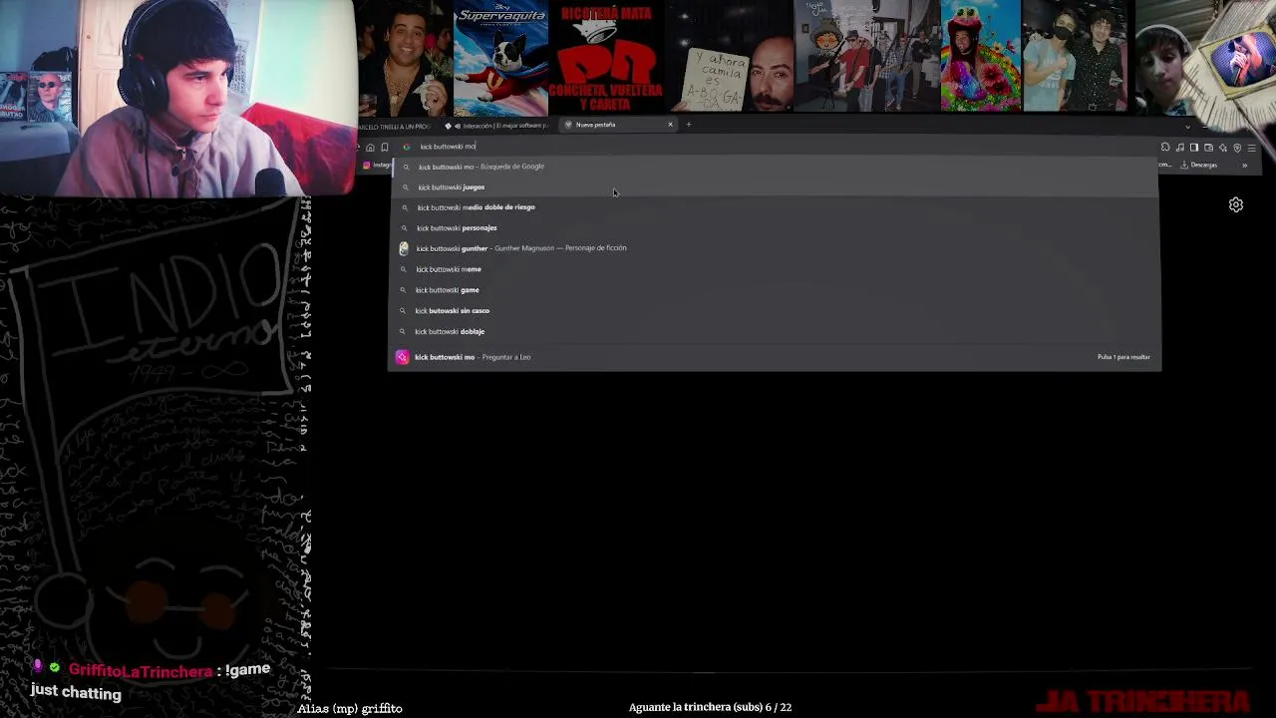Screen dimensions: 1276x718
Task: Click the streamer webcam feed
Action: pyautogui.click(x=178, y=98)
